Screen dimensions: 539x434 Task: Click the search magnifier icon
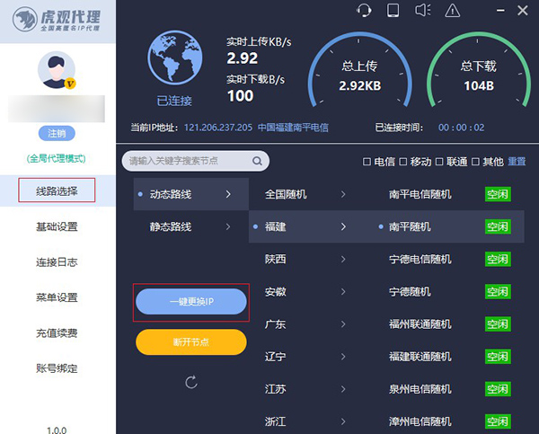coord(257,161)
